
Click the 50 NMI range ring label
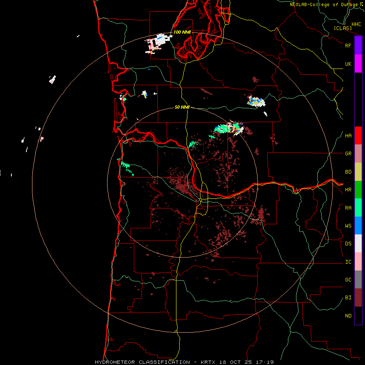(182, 107)
